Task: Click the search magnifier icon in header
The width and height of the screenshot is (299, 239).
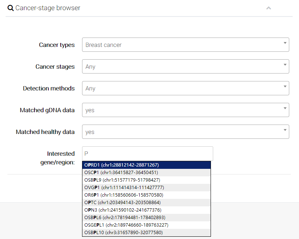Action: [10, 8]
